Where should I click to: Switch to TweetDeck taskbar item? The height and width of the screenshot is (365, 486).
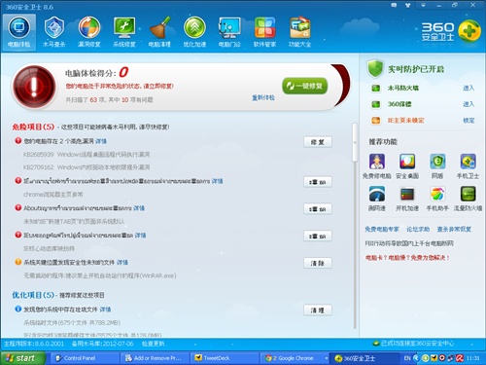click(x=225, y=358)
